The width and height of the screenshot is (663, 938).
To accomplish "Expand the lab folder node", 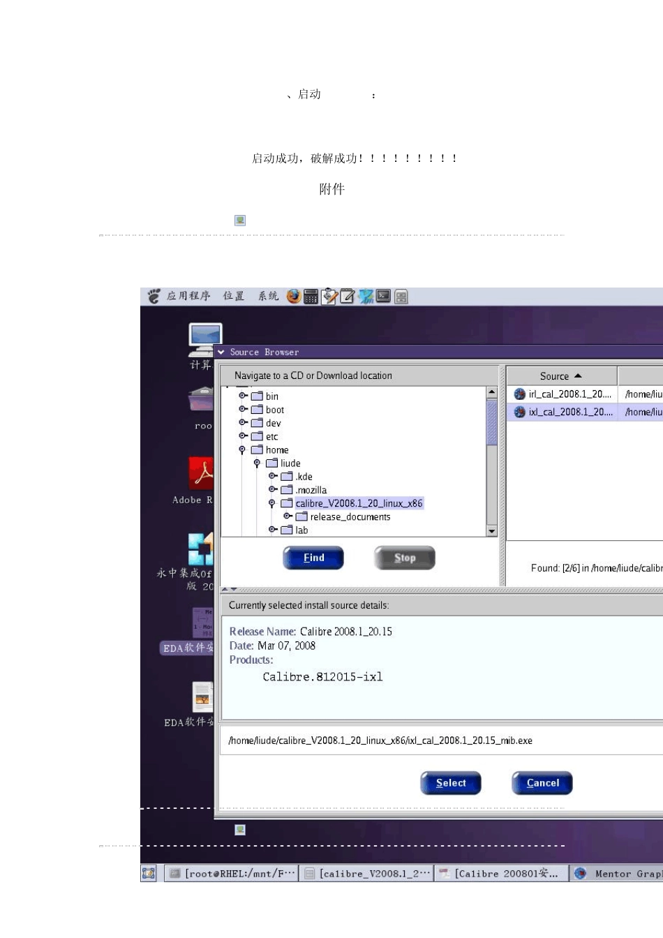I will point(273,529).
